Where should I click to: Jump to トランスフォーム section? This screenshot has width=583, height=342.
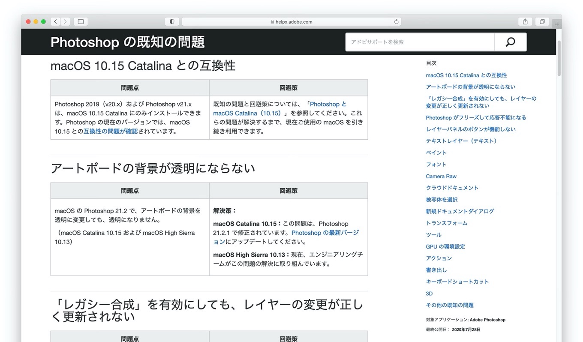447,223
